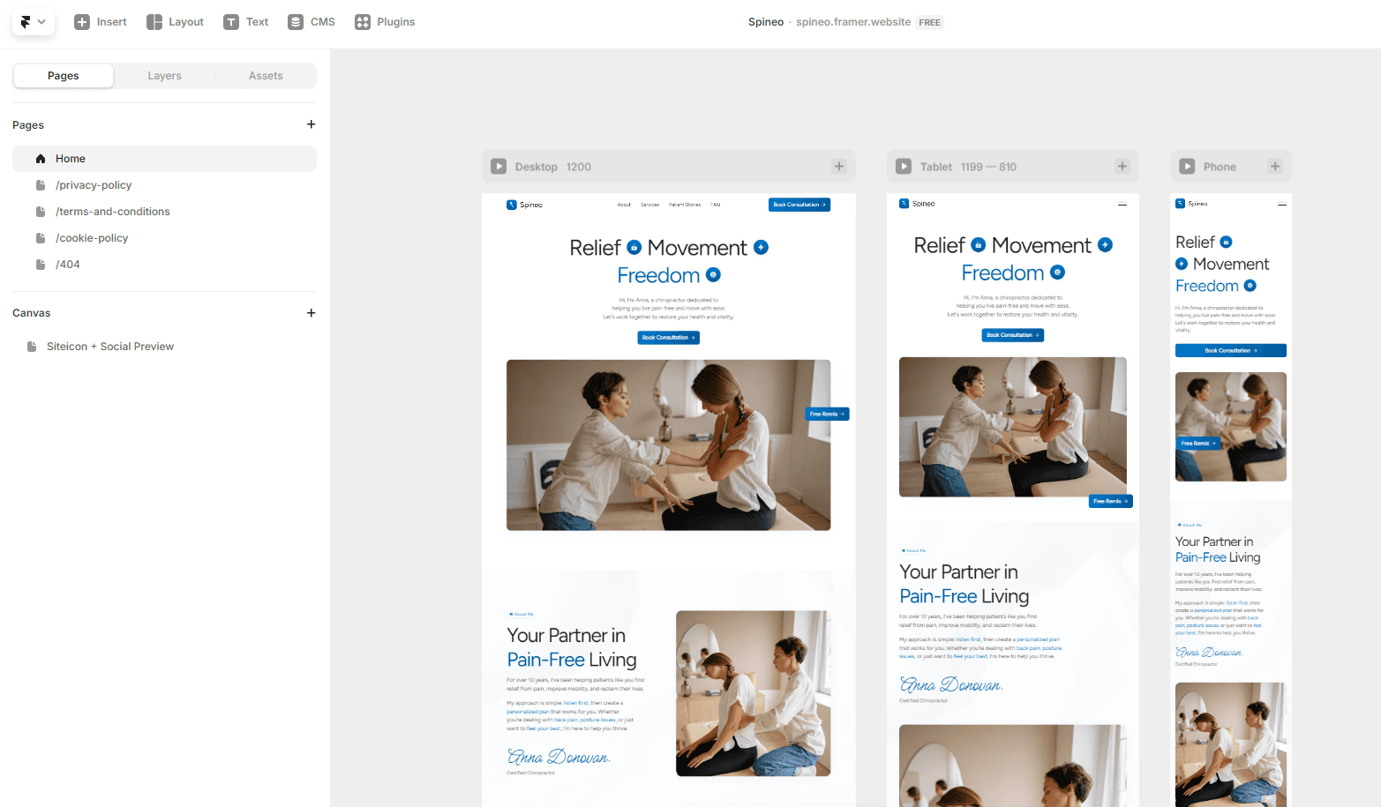Select Tablet 'Pain-Free Living' heading
1381x807 pixels.
[x=964, y=596]
